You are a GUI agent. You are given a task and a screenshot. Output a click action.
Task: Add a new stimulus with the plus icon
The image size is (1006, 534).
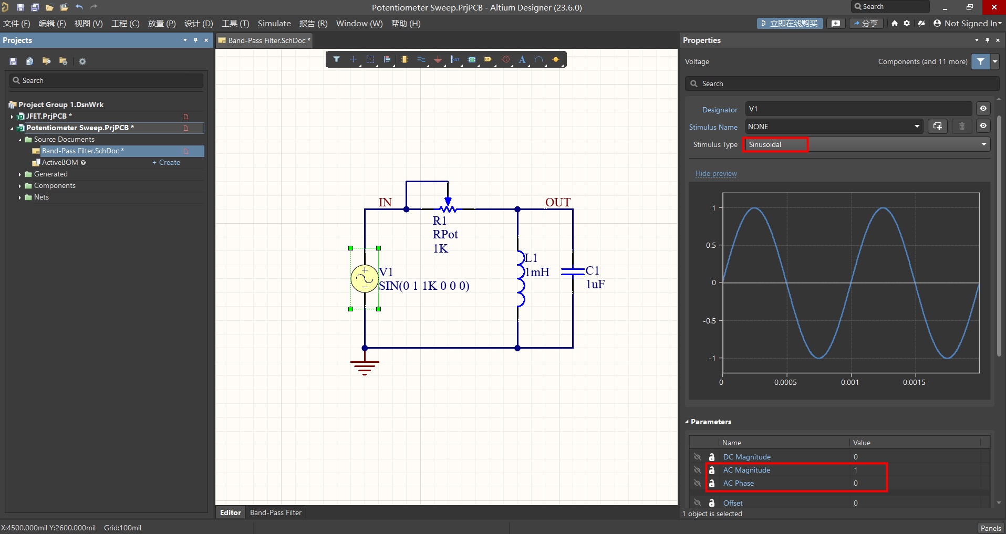point(938,127)
